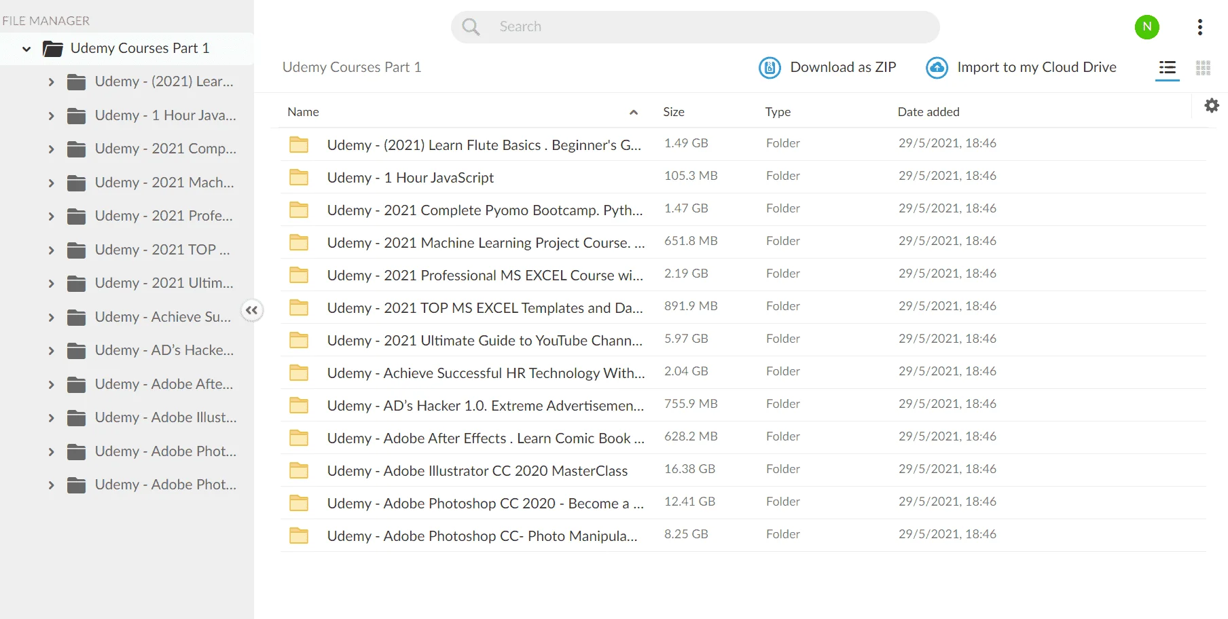Click the Download as ZIP icon
1228x619 pixels.
[x=770, y=68]
